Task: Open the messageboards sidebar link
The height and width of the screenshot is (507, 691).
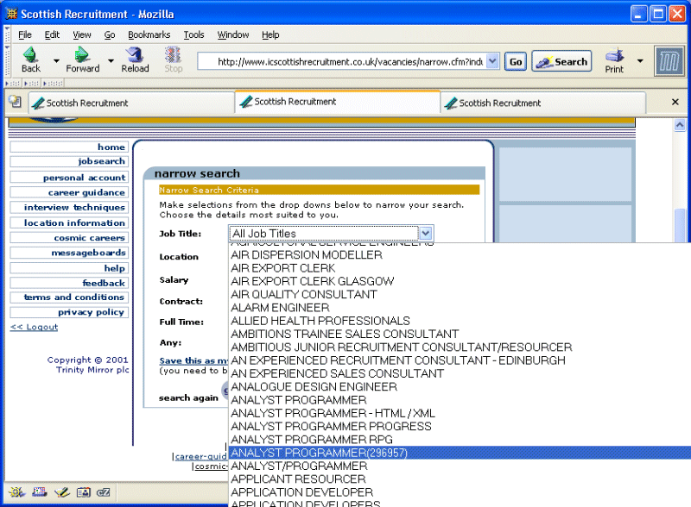Action: click(x=69, y=253)
